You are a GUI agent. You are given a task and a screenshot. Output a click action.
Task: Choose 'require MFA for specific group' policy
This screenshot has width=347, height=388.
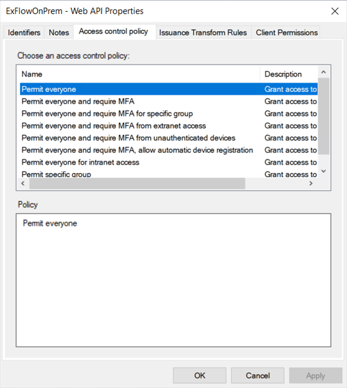[168, 113]
